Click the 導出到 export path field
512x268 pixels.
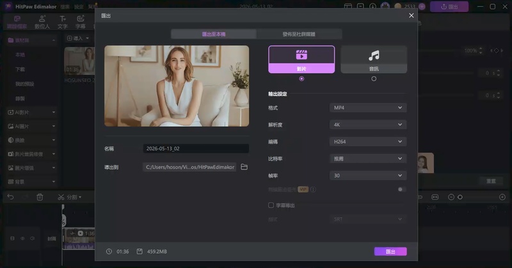click(x=189, y=167)
